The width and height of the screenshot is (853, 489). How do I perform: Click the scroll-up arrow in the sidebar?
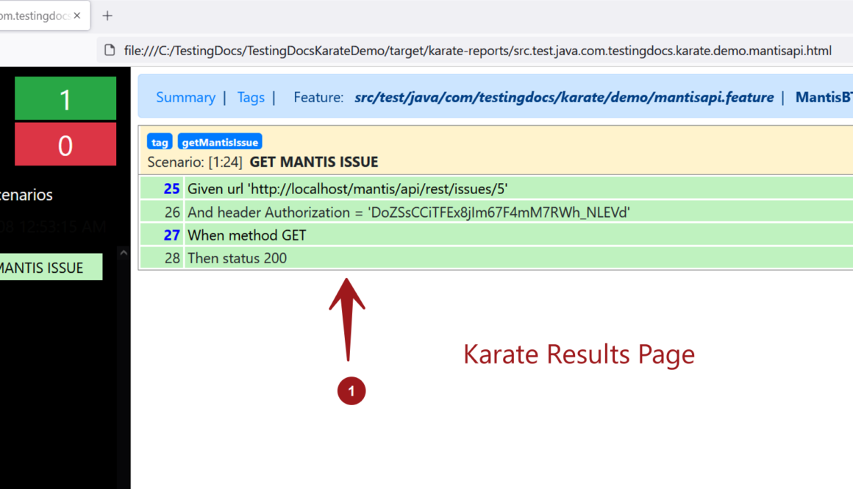tap(123, 252)
